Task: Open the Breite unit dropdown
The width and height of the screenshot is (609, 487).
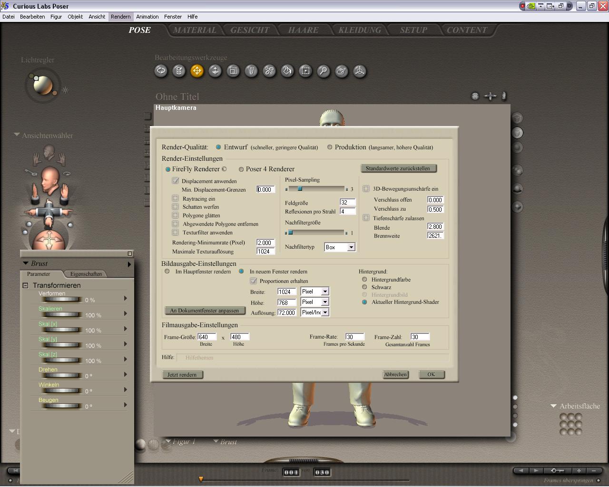Action: tap(325, 292)
